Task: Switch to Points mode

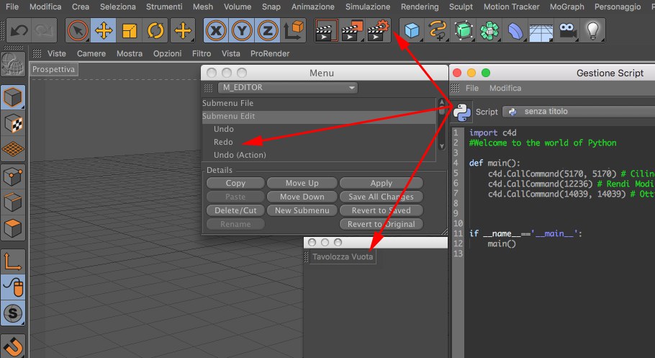Action: click(13, 176)
